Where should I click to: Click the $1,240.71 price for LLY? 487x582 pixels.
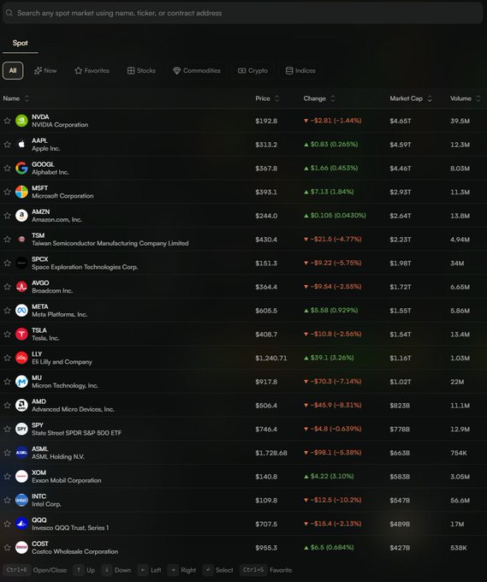tap(271, 358)
